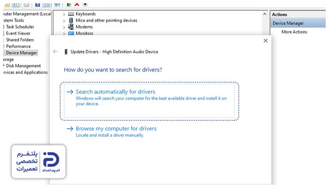
Task: Click the device list scroll up arrow
Action: pyautogui.click(x=265, y=14)
